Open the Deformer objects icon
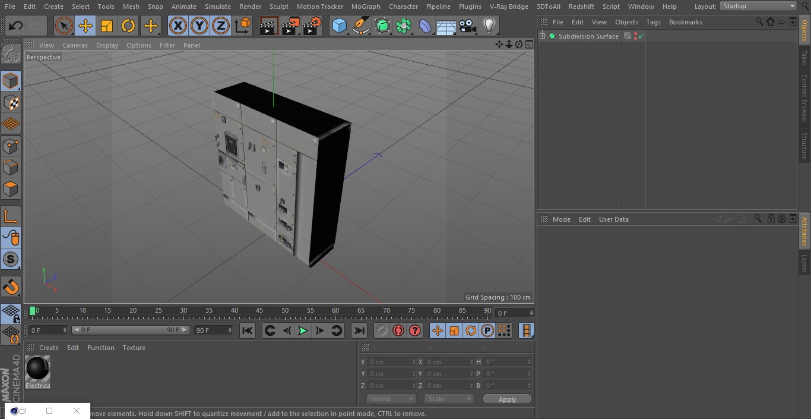Viewport: 811px width, 419px height. coord(425,26)
